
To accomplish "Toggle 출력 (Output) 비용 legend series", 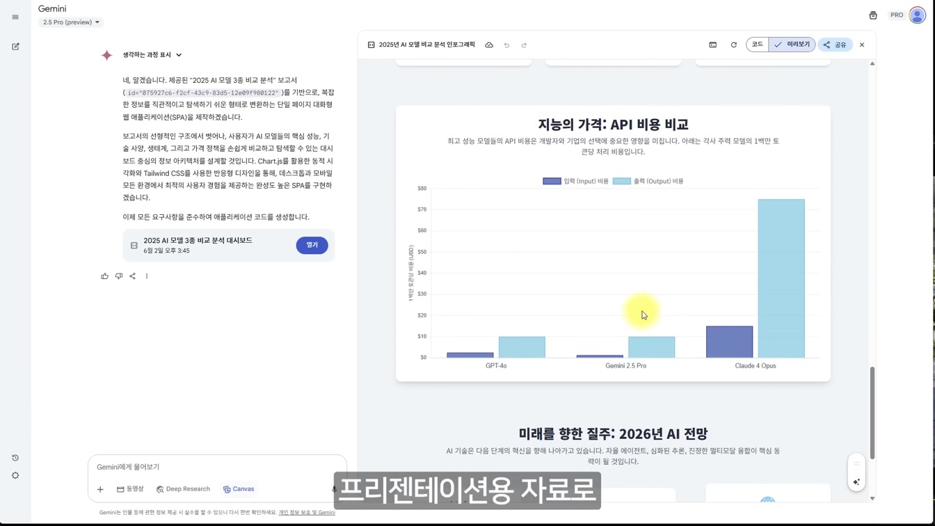I will pyautogui.click(x=648, y=181).
